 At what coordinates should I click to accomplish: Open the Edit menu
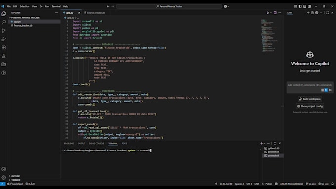point(15,6)
